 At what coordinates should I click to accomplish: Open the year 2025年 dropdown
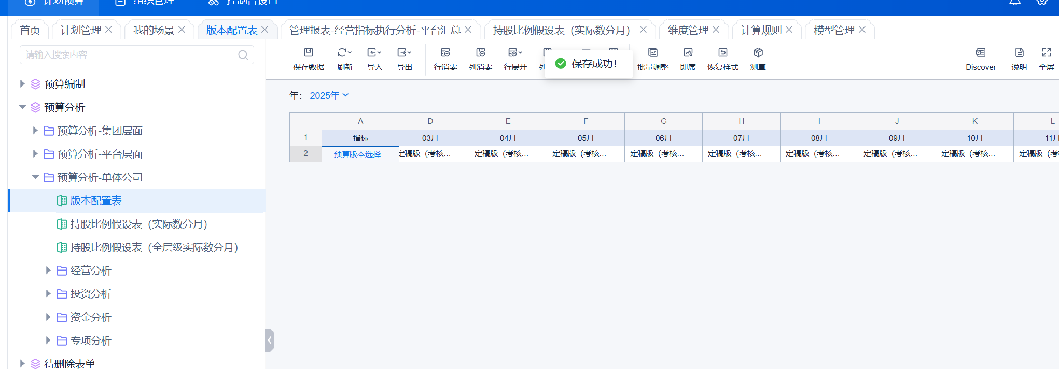point(329,96)
